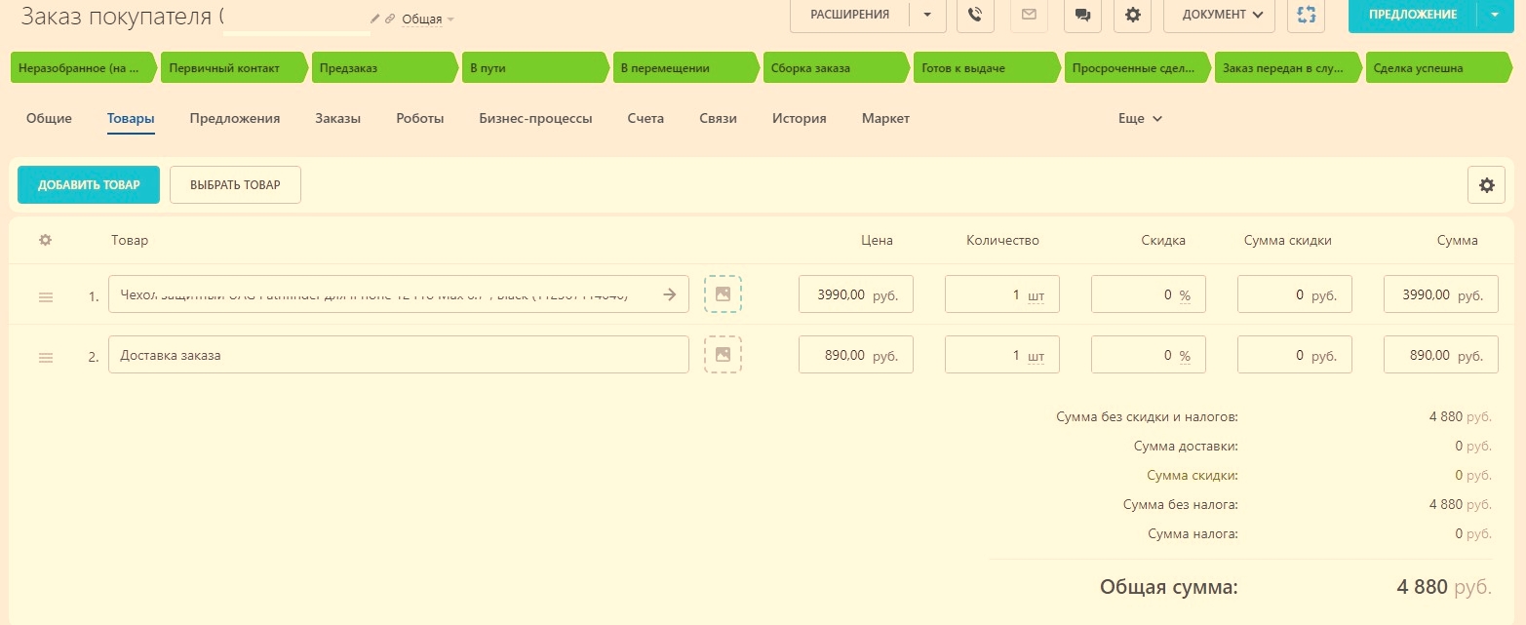Click the expand fullscreen icon in header
The height and width of the screenshot is (625, 1526).
(1306, 15)
